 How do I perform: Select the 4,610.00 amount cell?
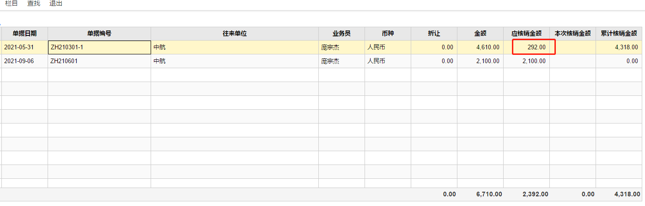[x=480, y=47]
